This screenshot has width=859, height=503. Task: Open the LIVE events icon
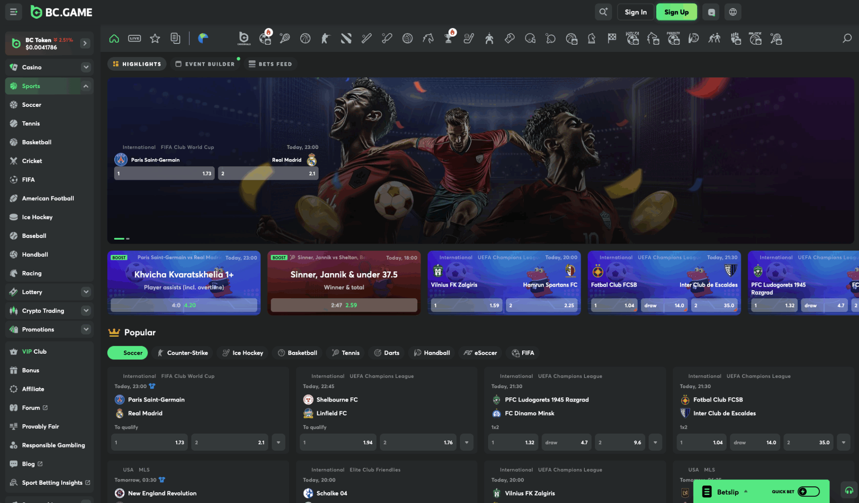pos(135,38)
